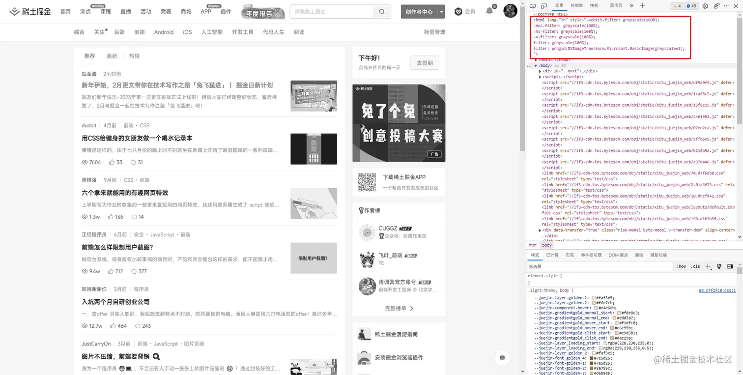Click the 去签到 check-in button
This screenshot has width=743, height=375.
(x=425, y=63)
